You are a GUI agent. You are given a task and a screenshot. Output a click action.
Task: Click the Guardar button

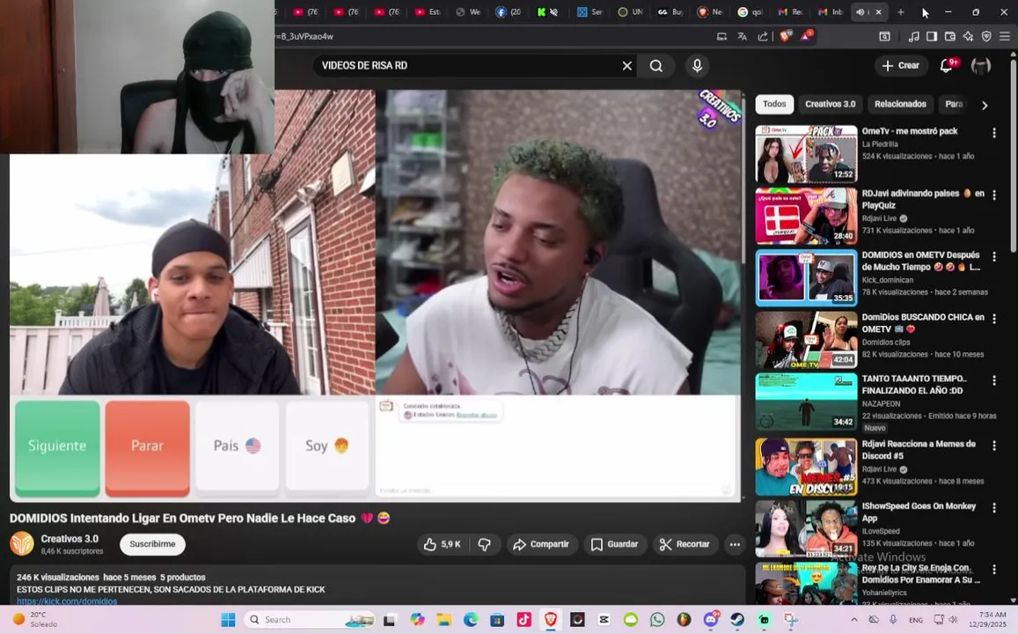pyautogui.click(x=614, y=544)
